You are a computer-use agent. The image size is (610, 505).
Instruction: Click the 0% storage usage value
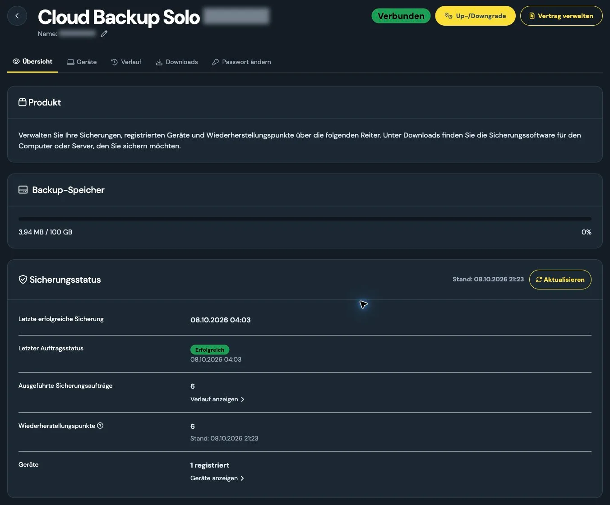586,232
